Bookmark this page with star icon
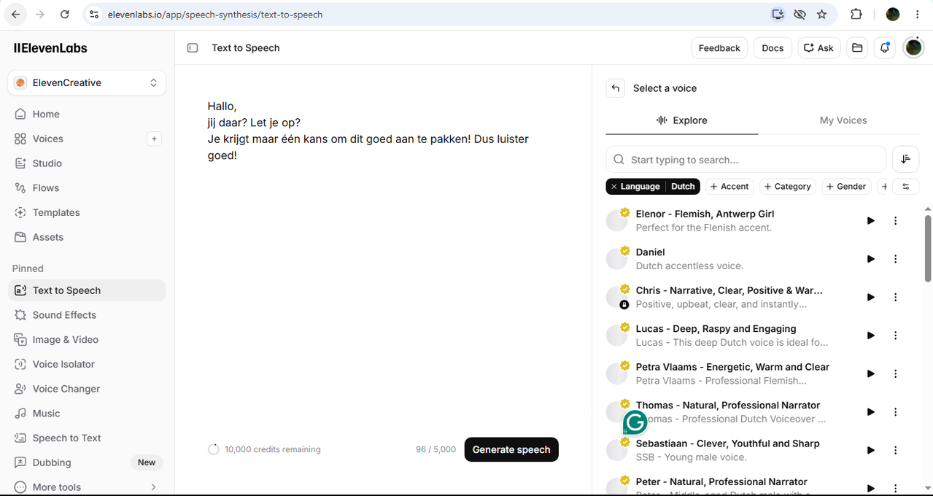This screenshot has width=933, height=496. pos(822,15)
